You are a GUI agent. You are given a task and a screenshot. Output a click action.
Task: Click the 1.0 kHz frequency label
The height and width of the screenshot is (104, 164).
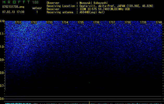coord(2,47)
